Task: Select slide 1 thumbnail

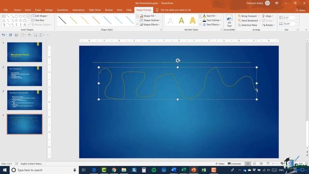Action: [25, 52]
